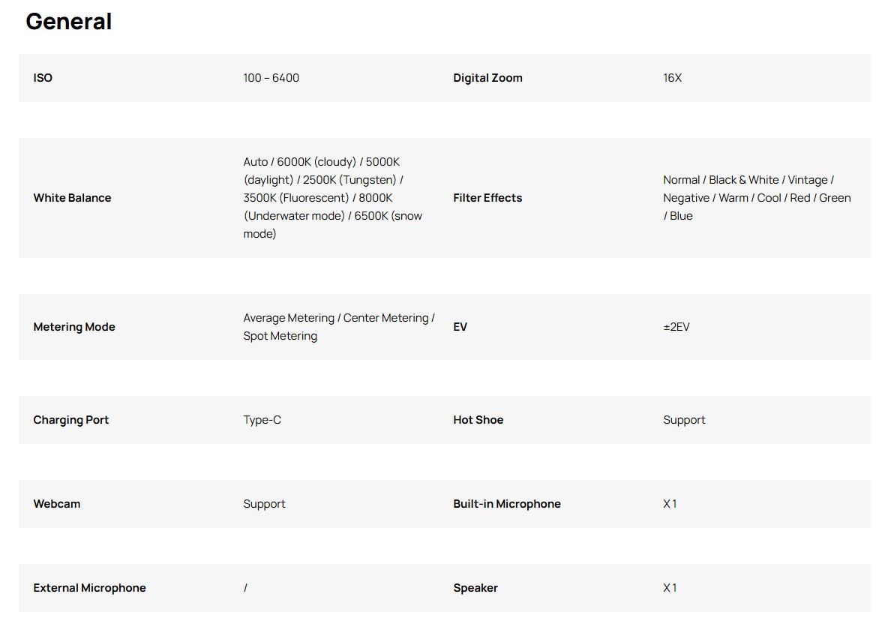Click the Type-C value
Image resolution: width=891 pixels, height=621 pixels.
tap(262, 420)
